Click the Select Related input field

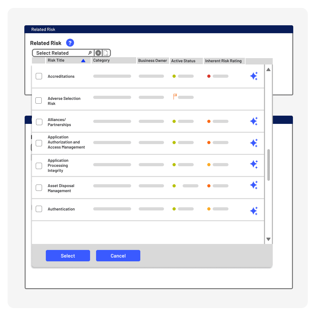pos(63,53)
